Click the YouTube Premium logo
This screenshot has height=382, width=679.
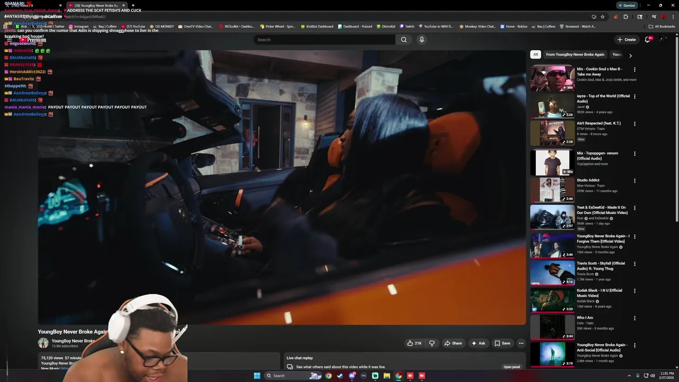pyautogui.click(x=33, y=40)
